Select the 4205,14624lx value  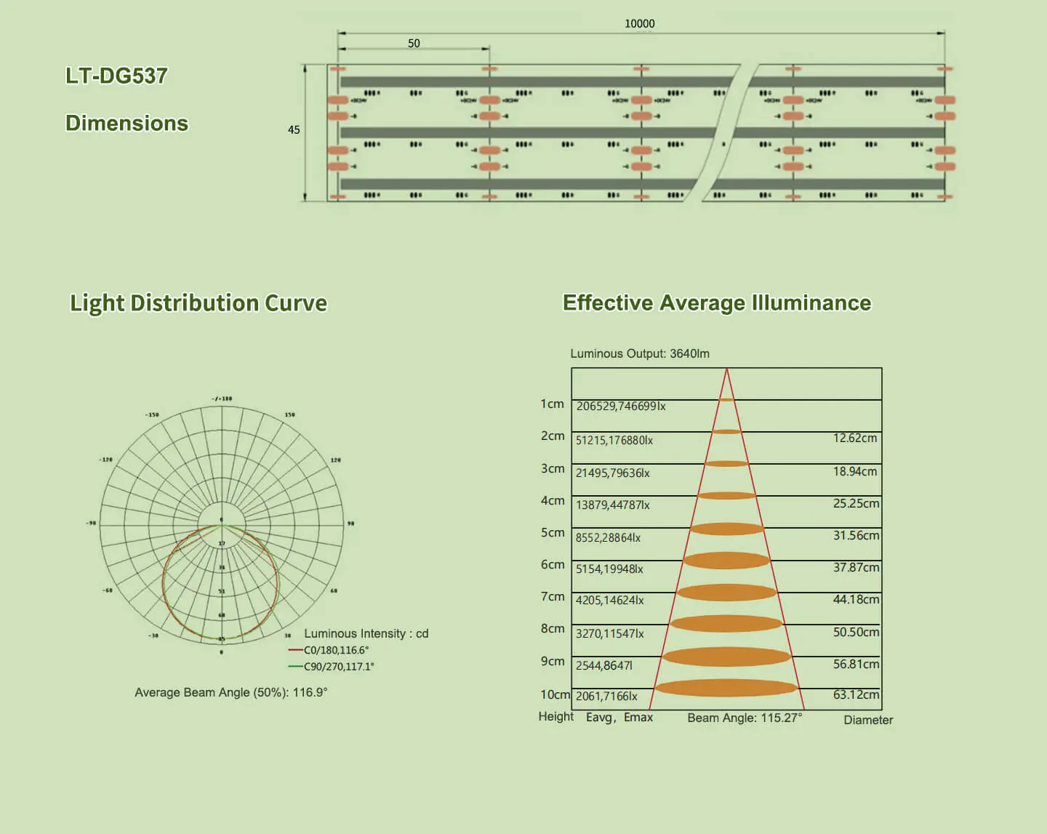point(610,600)
